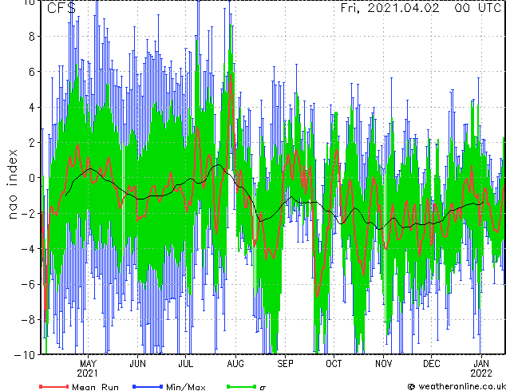Click the OCT month label
This screenshot has height=391, width=506.
(334, 364)
